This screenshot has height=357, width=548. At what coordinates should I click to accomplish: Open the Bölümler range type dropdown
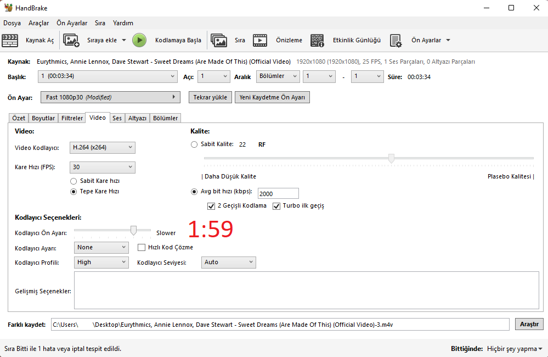[x=278, y=76]
